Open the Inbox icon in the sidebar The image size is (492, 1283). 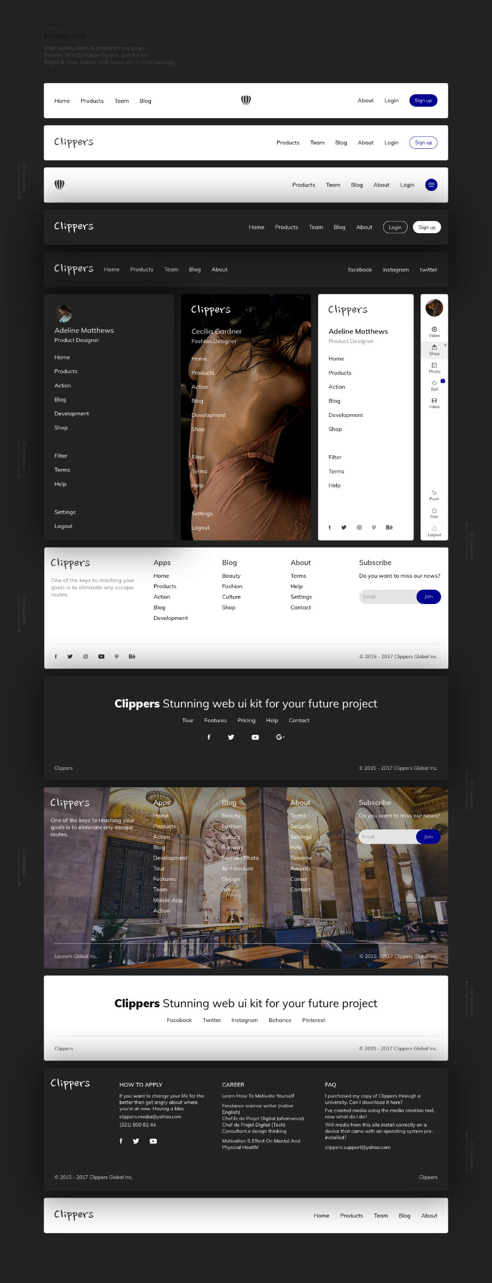click(434, 402)
